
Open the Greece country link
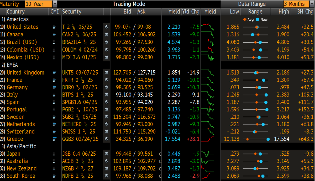coord(15,139)
